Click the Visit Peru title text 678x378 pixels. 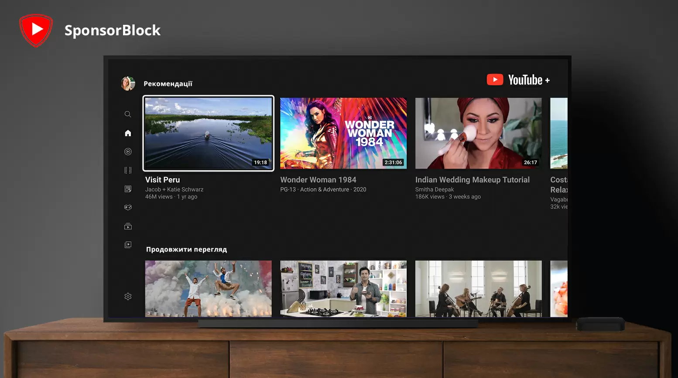click(162, 180)
